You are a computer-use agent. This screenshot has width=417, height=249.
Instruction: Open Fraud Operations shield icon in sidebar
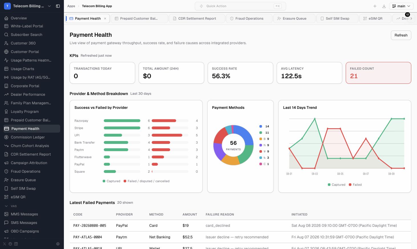click(x=6, y=171)
